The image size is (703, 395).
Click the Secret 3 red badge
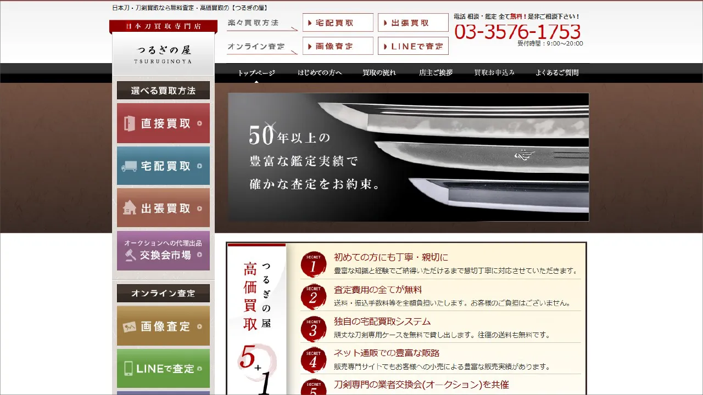coord(314,329)
